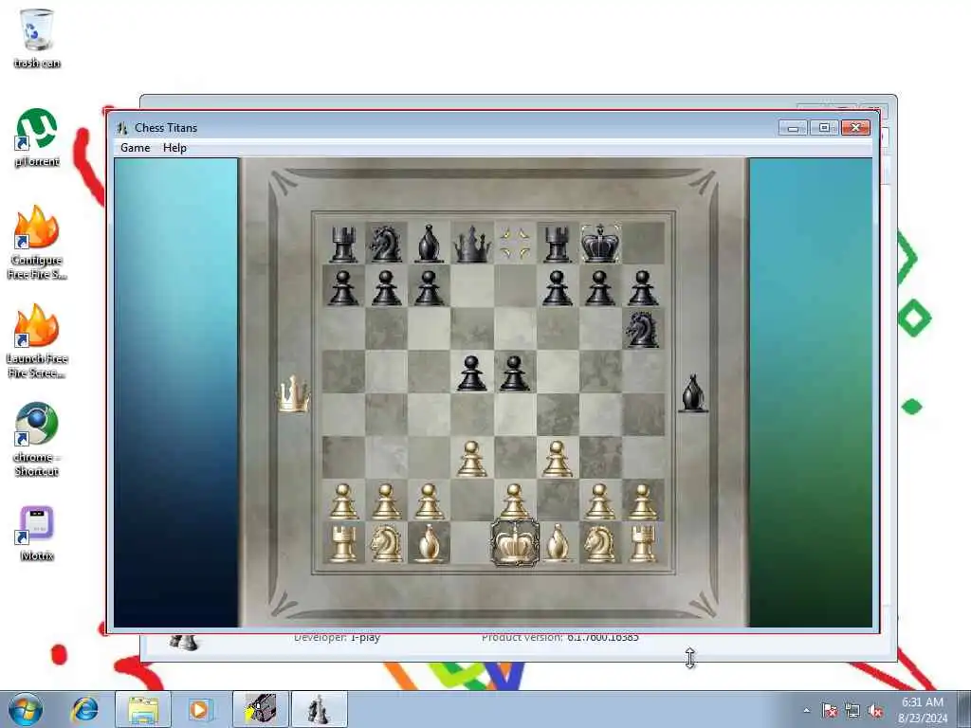Select the white king on e1
The width and height of the screenshot is (971, 728).
(515, 543)
